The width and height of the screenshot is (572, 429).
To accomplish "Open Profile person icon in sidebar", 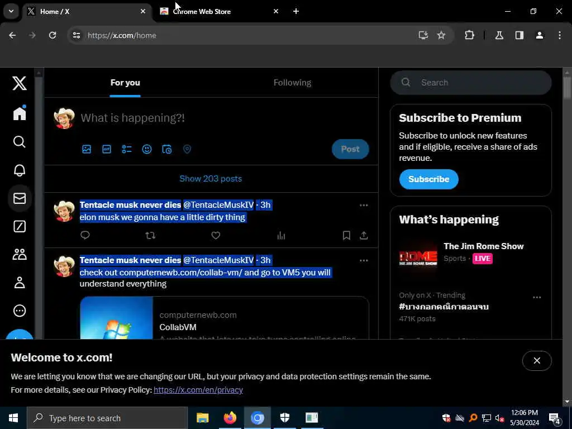I will point(20,282).
